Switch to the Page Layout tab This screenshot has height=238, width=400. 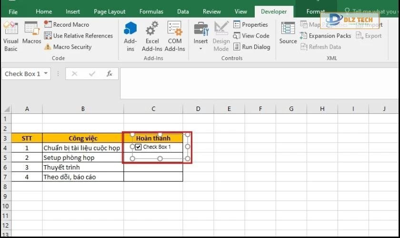click(x=110, y=11)
